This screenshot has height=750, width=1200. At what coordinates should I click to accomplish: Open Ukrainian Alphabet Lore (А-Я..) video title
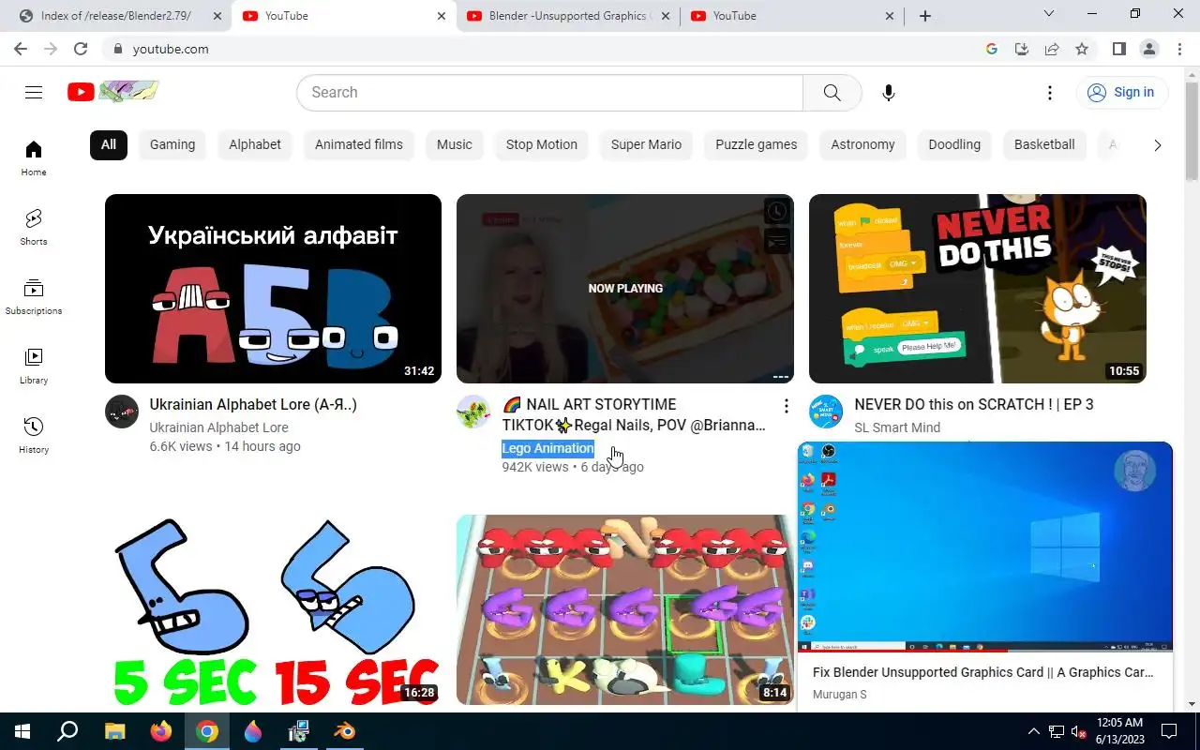click(253, 404)
